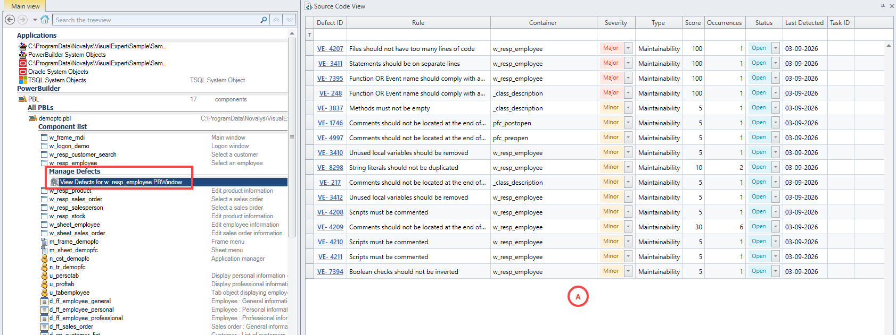This screenshot has width=896, height=335.
Task: Open Severity dropdown for VE-3837
Action: click(x=628, y=108)
